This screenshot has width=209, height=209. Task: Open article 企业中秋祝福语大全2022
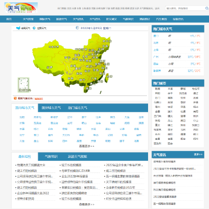[33, 193]
